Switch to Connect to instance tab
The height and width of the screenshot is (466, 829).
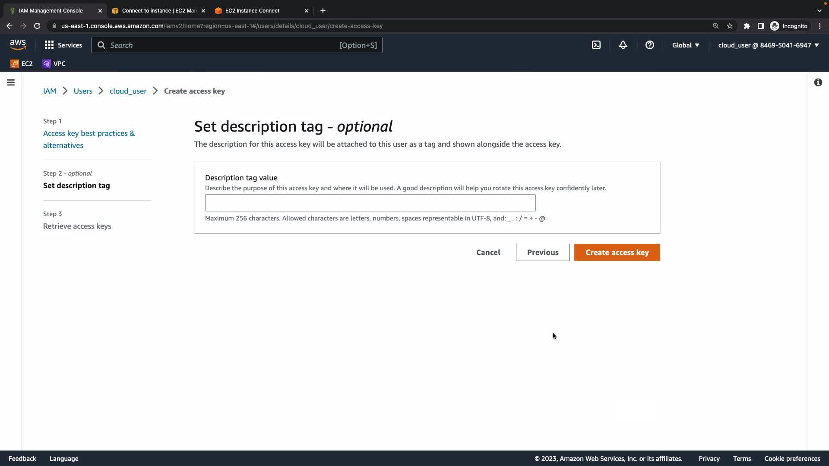(158, 10)
